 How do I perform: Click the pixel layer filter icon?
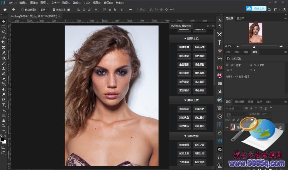click(246, 108)
